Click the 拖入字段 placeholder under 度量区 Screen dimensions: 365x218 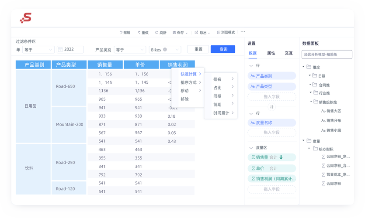[271, 189]
